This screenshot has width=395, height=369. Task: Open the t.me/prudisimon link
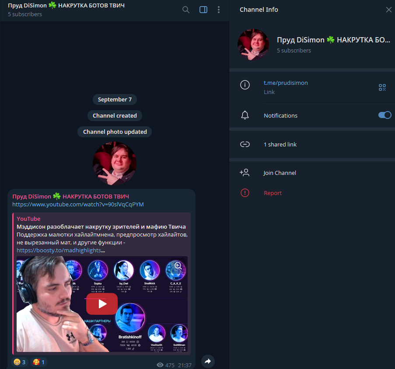286,83
